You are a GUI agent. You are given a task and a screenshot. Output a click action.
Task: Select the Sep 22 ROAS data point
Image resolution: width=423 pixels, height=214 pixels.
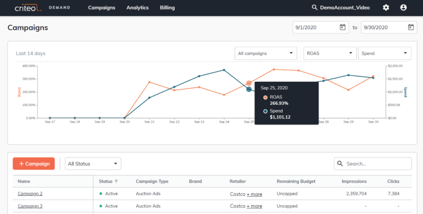pos(174,90)
